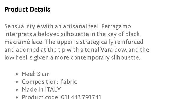Click the word fabric in Composition
The image size is (178, 106).
[x=69, y=82]
